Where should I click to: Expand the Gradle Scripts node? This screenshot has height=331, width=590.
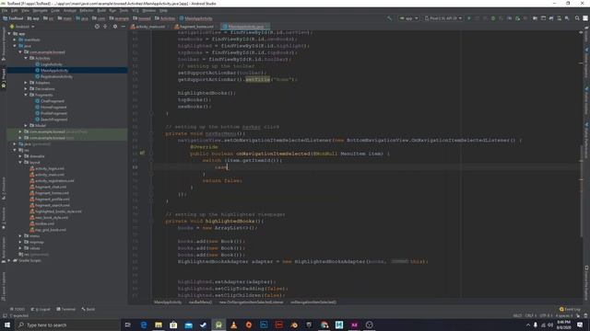coord(9,260)
